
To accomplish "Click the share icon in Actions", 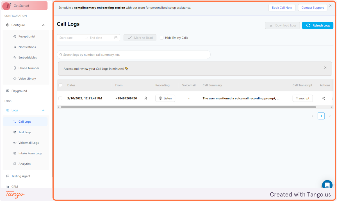I will click(x=323, y=98).
